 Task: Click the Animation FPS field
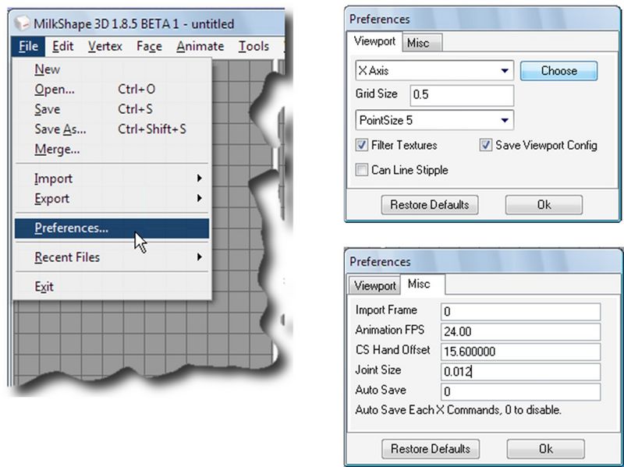tap(520, 331)
